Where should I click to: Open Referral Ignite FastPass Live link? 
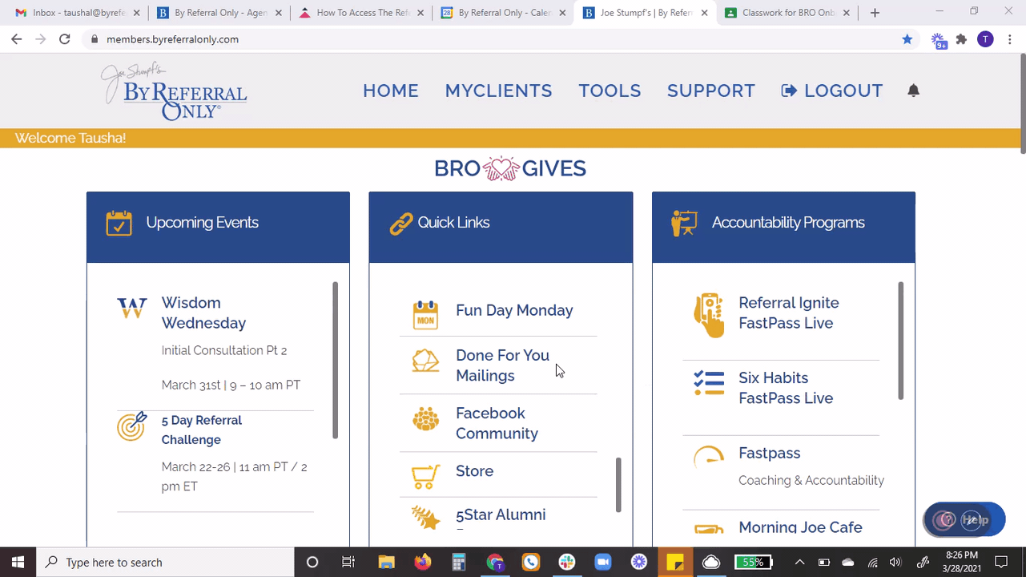[789, 313]
